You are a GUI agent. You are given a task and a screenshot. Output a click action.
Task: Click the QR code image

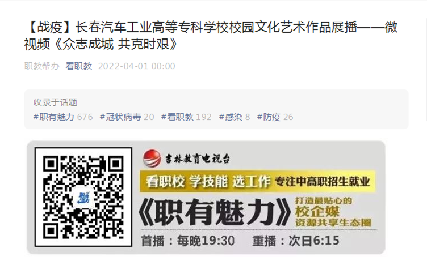click(x=83, y=197)
